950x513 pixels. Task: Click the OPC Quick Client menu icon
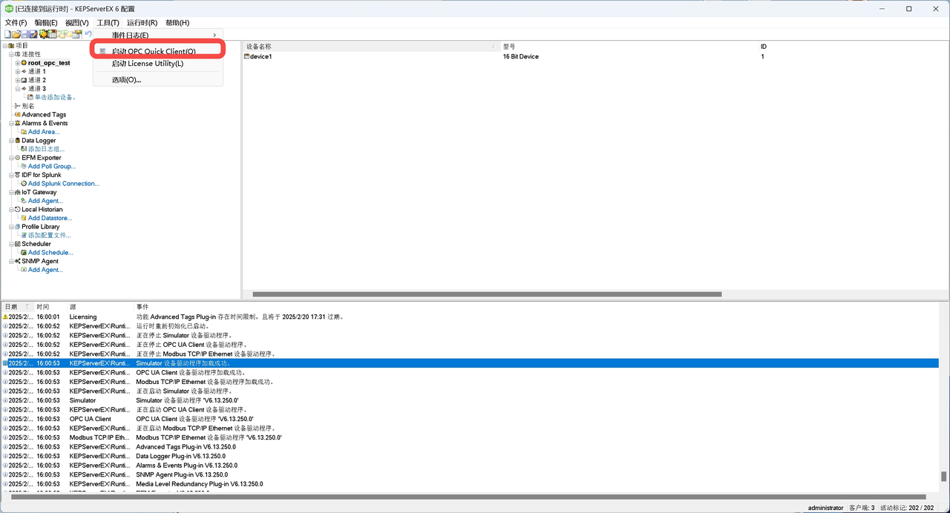[102, 51]
